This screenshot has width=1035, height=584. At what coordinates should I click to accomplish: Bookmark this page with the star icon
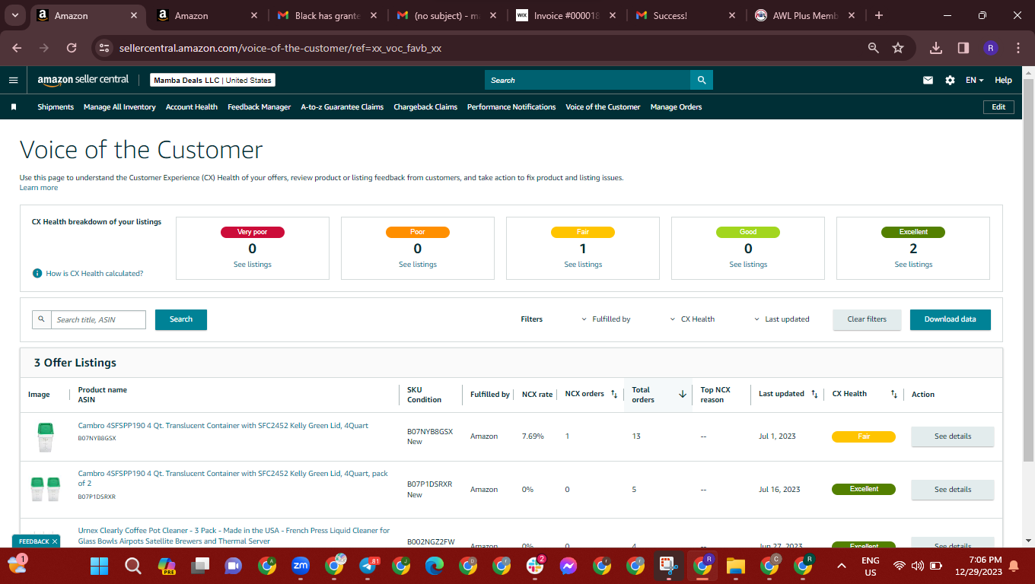[x=898, y=48]
